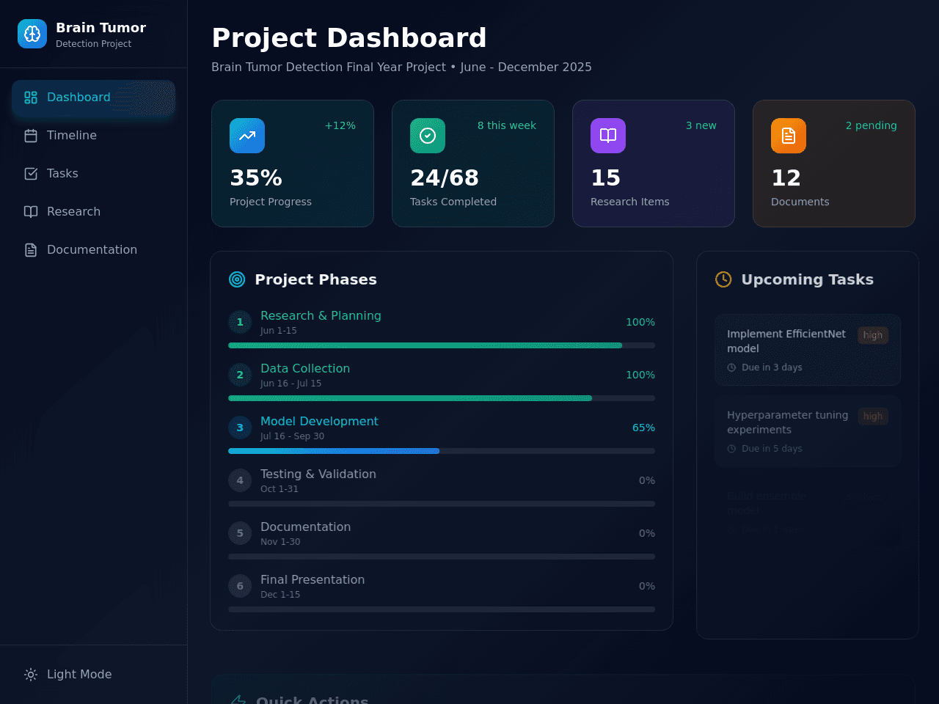The height and width of the screenshot is (704, 939).
Task: Click the open book icon beside Research
Action: [31, 212]
